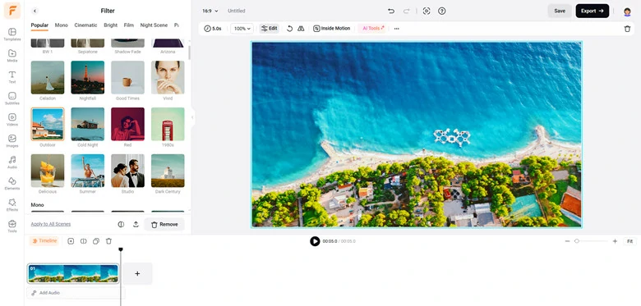Add a new scene with plus icon in timeline toolbar
The height and width of the screenshot is (306, 641).
[x=71, y=241]
